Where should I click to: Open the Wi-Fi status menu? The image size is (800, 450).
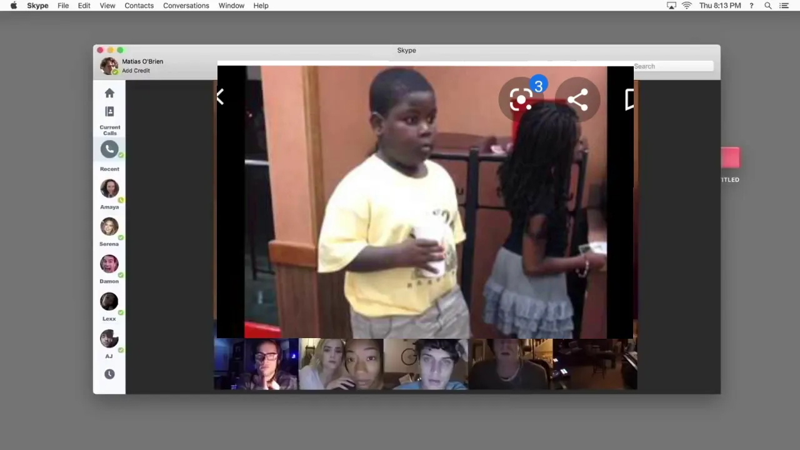[687, 6]
